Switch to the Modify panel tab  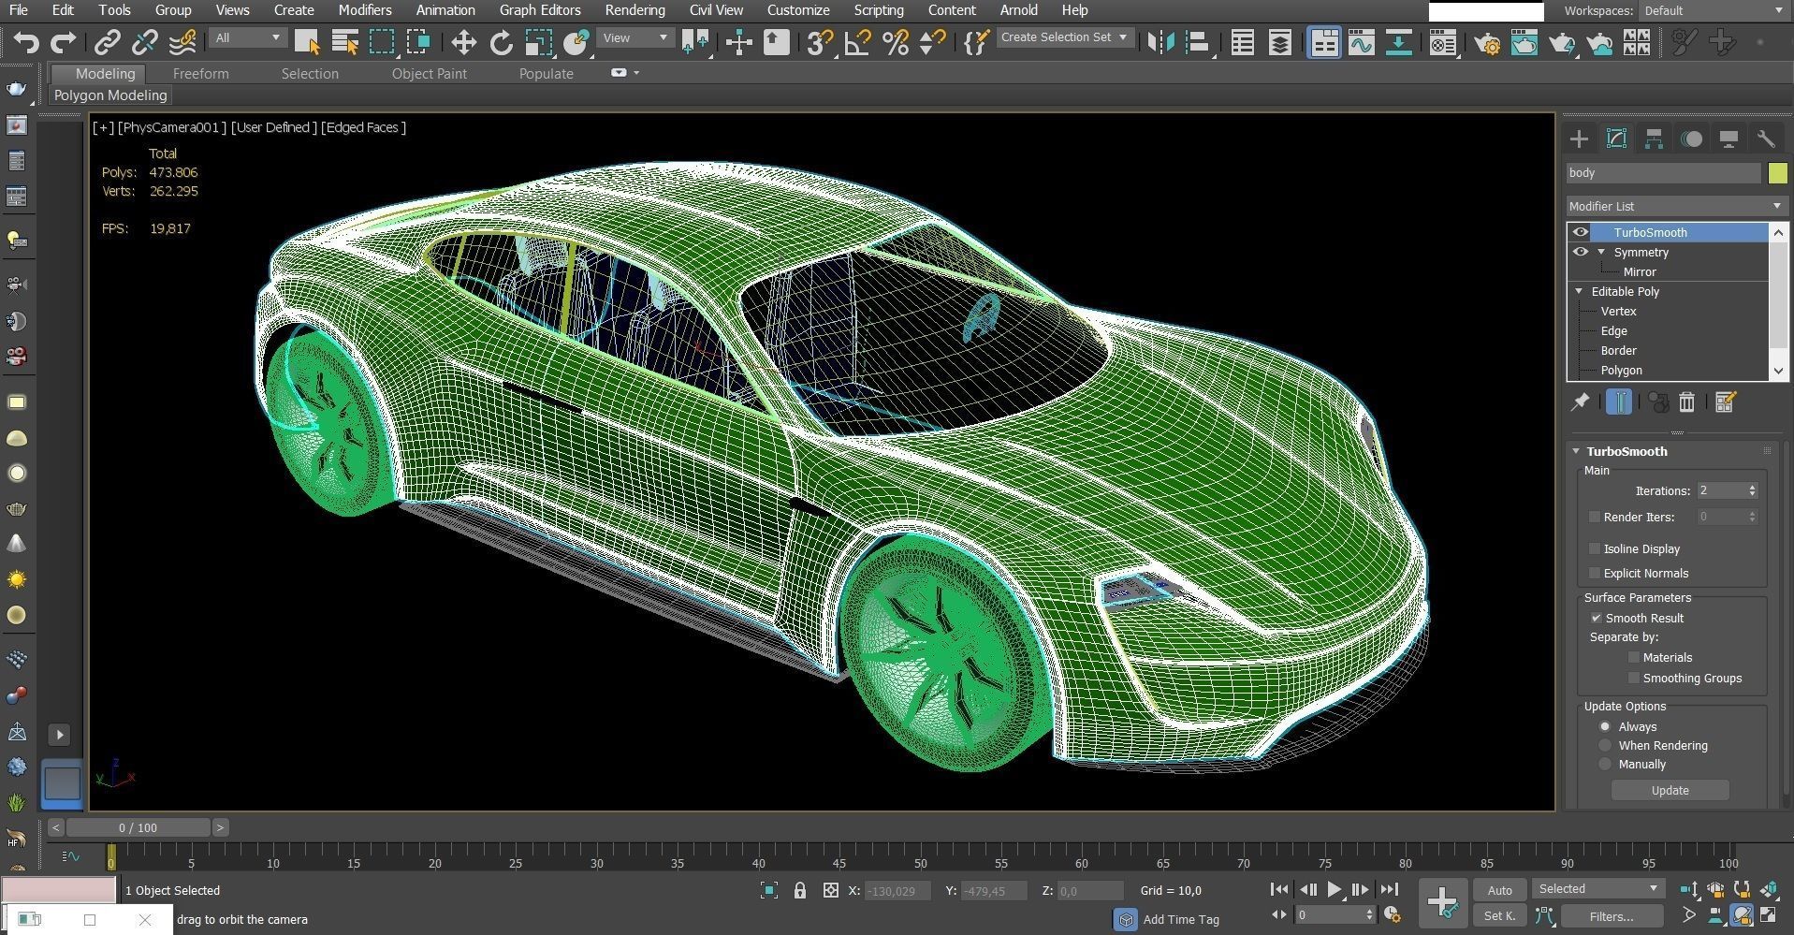point(1616,139)
